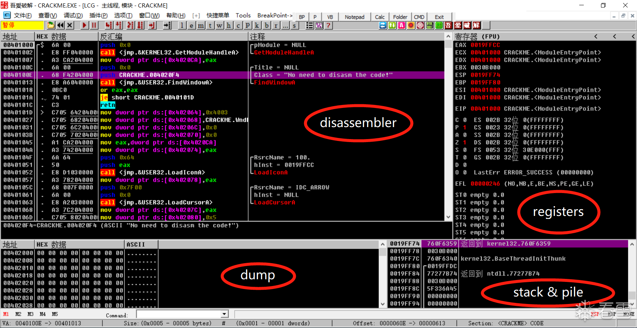Image resolution: width=637 pixels, height=328 pixels.
Task: Click the blue swap arrows plugin icon
Action: pyautogui.click(x=383, y=25)
